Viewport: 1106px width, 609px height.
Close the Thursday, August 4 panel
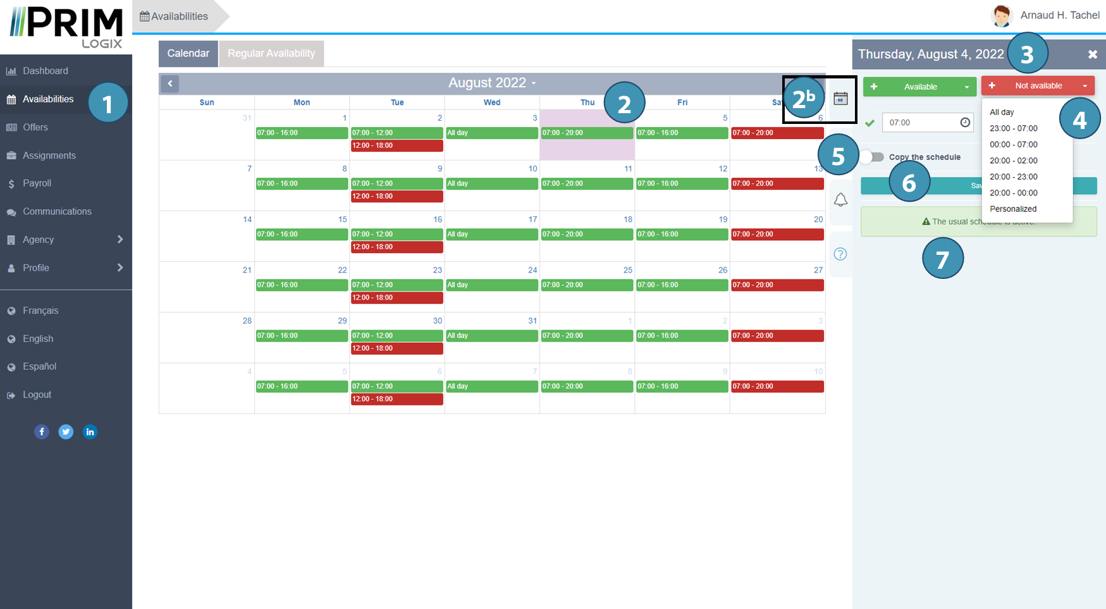(x=1092, y=54)
